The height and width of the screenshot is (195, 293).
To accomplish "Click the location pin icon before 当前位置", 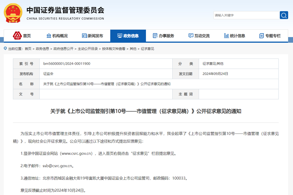I will pyautogui.click(x=5, y=49).
